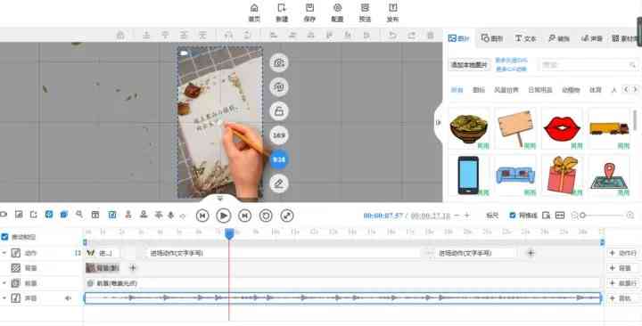Toggle the 网格线 gridlines checkbox
Screen dimensions: 642x326
[513, 216]
